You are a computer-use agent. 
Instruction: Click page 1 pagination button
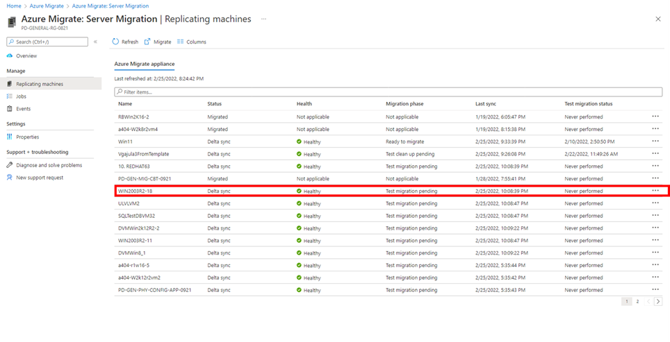[x=626, y=302]
